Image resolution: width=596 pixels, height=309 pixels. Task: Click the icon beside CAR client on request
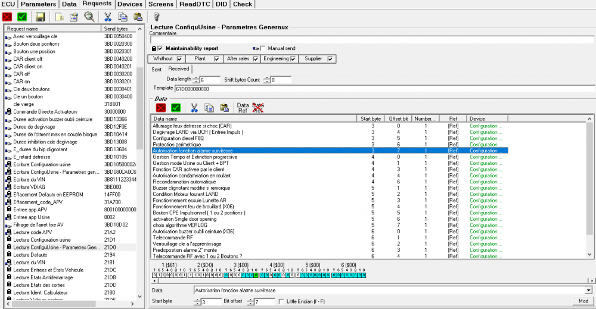pos(8,67)
